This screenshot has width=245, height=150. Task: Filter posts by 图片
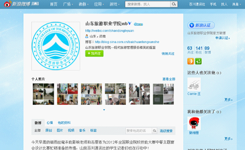tap(60, 130)
